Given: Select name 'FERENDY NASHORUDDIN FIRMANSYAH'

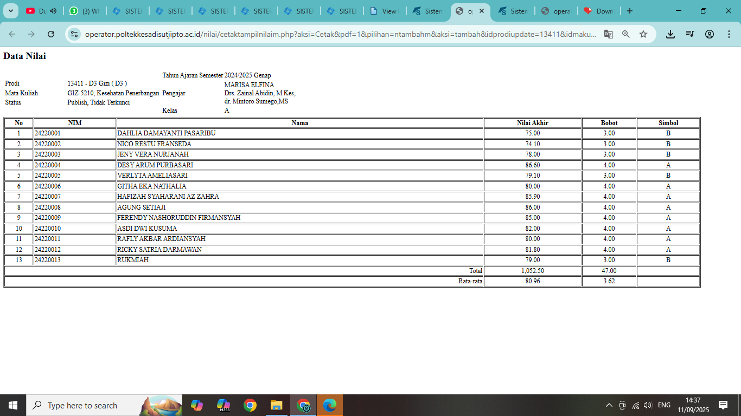Looking at the screenshot, I should pyautogui.click(x=179, y=218).
